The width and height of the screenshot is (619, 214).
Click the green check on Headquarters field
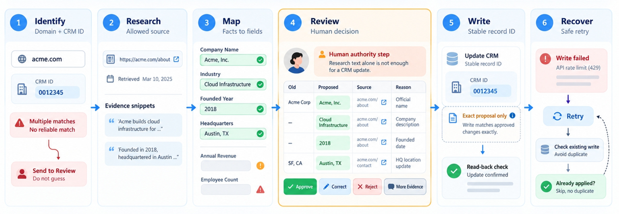260,134
